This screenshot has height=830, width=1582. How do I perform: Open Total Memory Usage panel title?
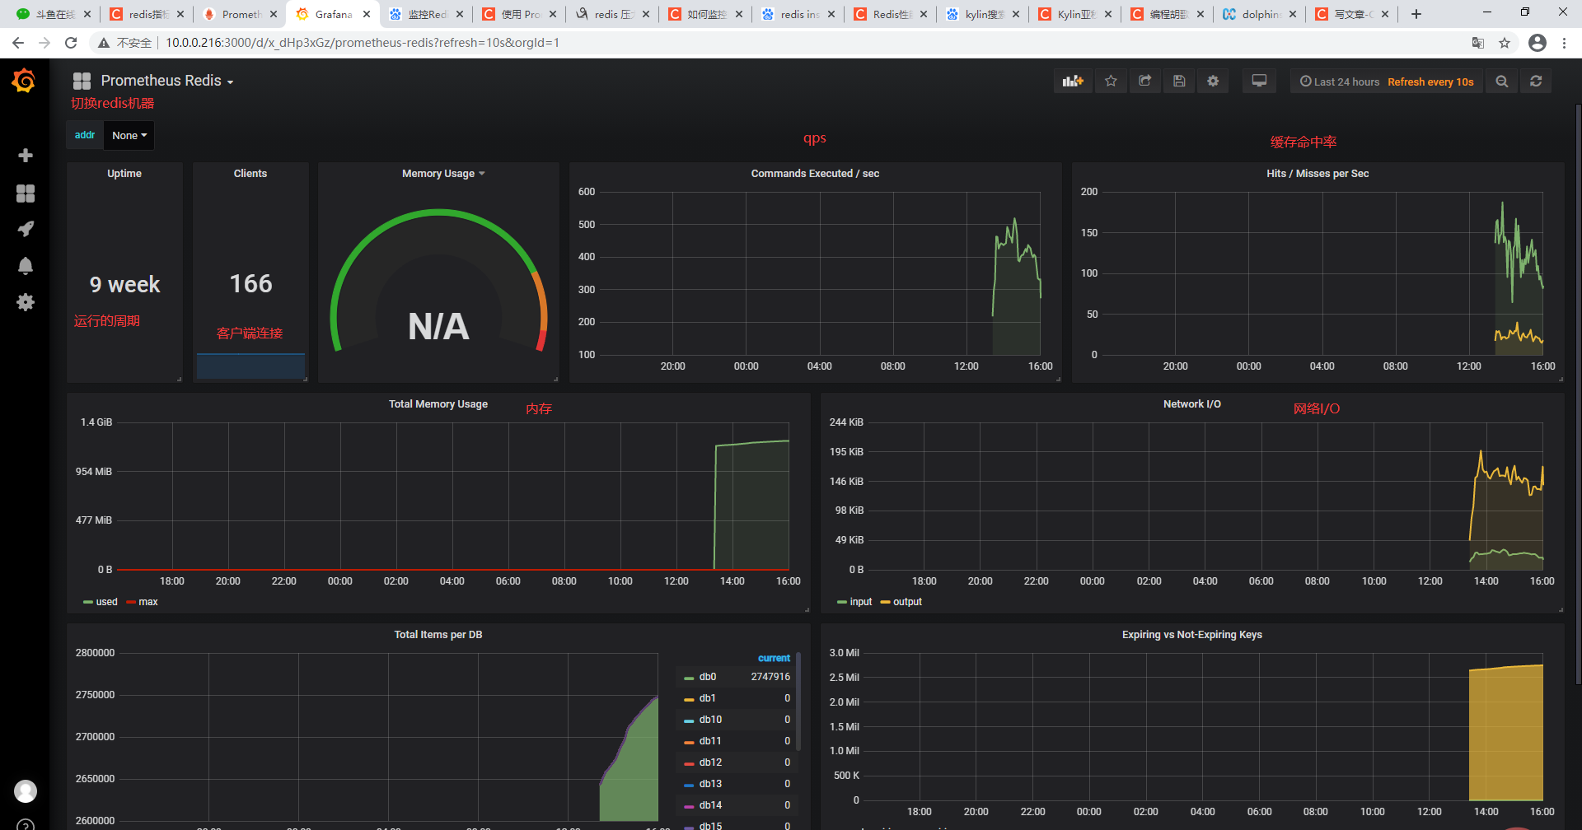pos(438,404)
